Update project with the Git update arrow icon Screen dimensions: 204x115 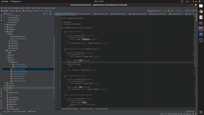pyautogui.click(x=182, y=11)
